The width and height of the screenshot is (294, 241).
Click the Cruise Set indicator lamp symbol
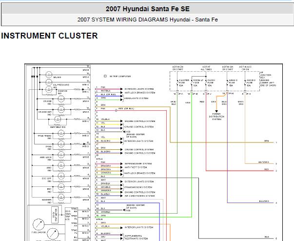click(61, 109)
